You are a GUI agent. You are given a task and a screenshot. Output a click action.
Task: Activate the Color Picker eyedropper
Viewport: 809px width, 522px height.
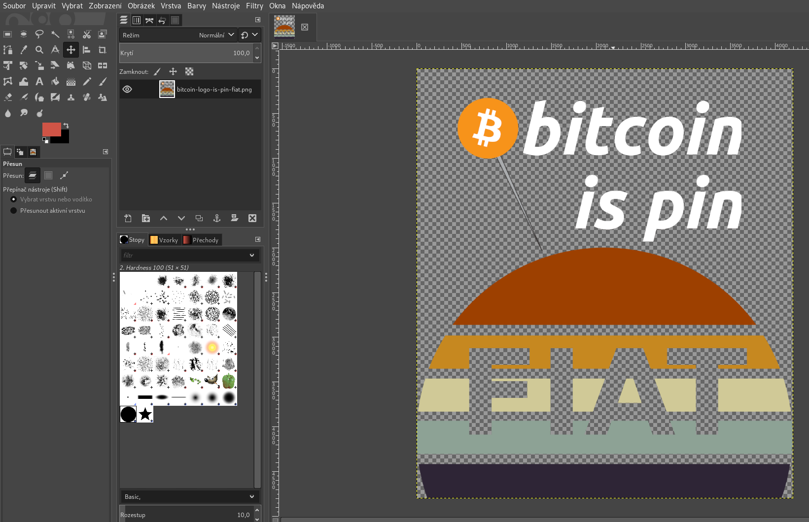[24, 50]
